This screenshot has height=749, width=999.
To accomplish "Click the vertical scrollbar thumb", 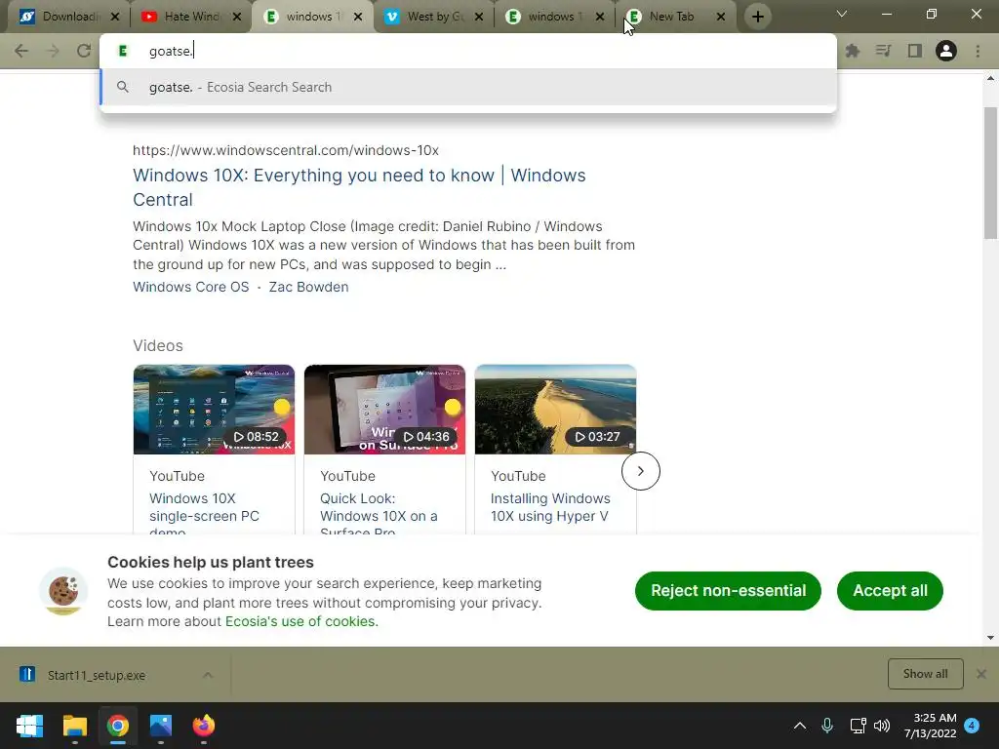I will 990,174.
